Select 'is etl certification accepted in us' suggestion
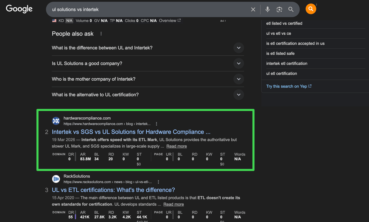This screenshot has height=222, width=369. [x=295, y=43]
